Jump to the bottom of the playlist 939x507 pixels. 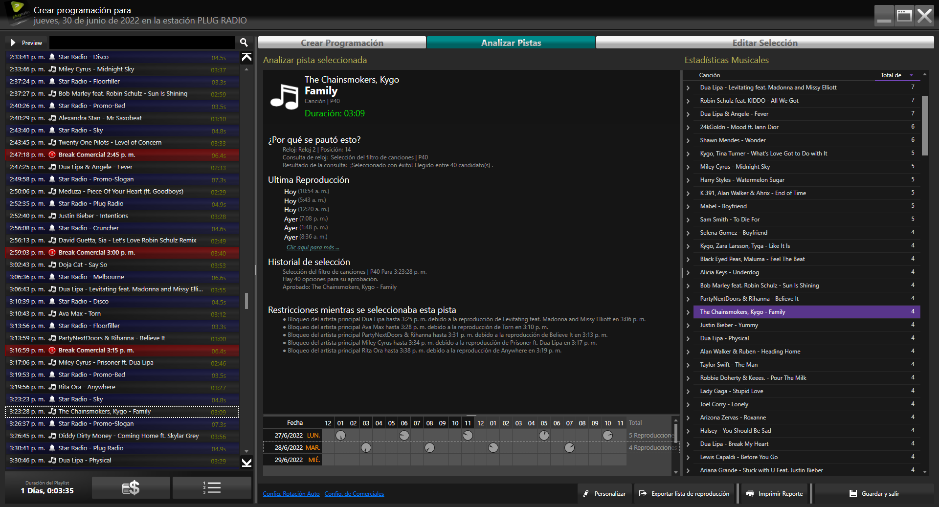pos(247,463)
